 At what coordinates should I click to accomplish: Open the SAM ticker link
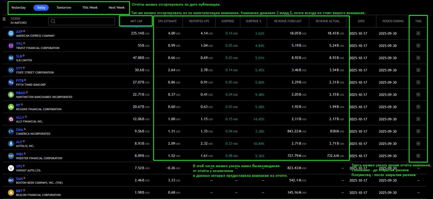[19, 179]
